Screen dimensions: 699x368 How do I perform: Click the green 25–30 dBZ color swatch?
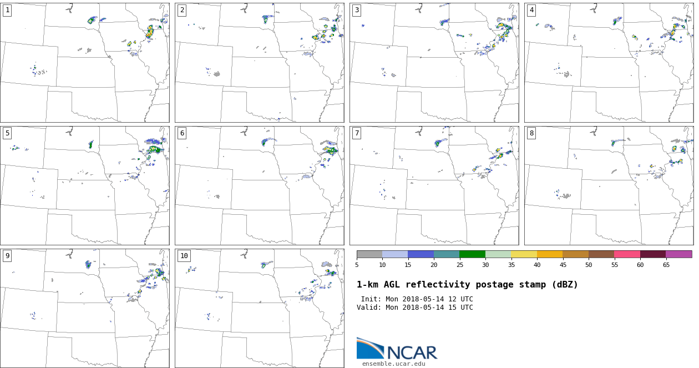[x=472, y=254]
